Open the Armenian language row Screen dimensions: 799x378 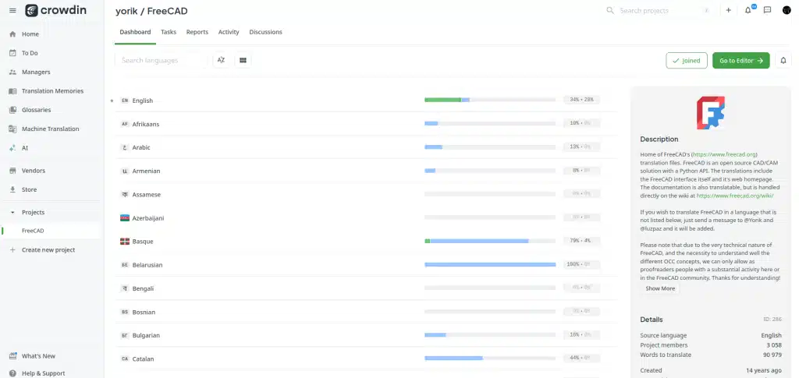366,171
